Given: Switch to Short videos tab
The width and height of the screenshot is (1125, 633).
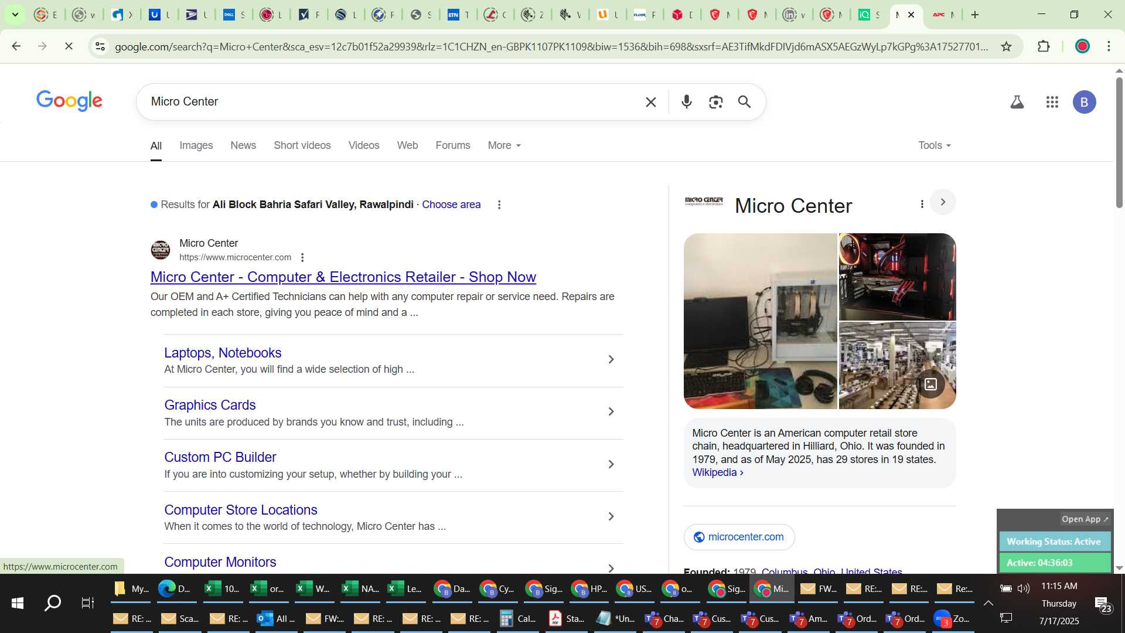Looking at the screenshot, I should click(x=302, y=145).
